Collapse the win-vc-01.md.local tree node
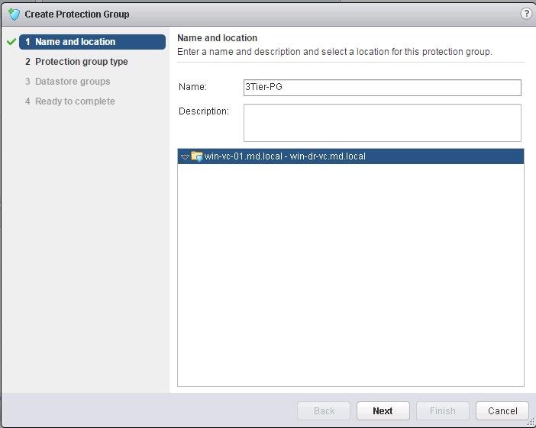Viewport: 536px width, 428px height. pyautogui.click(x=185, y=157)
